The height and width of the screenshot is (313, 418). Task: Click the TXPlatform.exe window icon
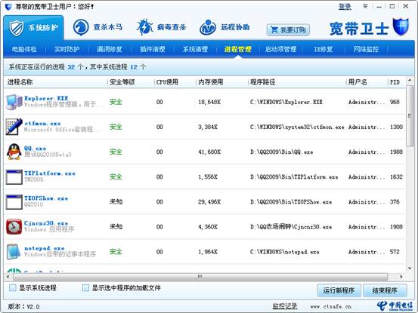point(14,176)
